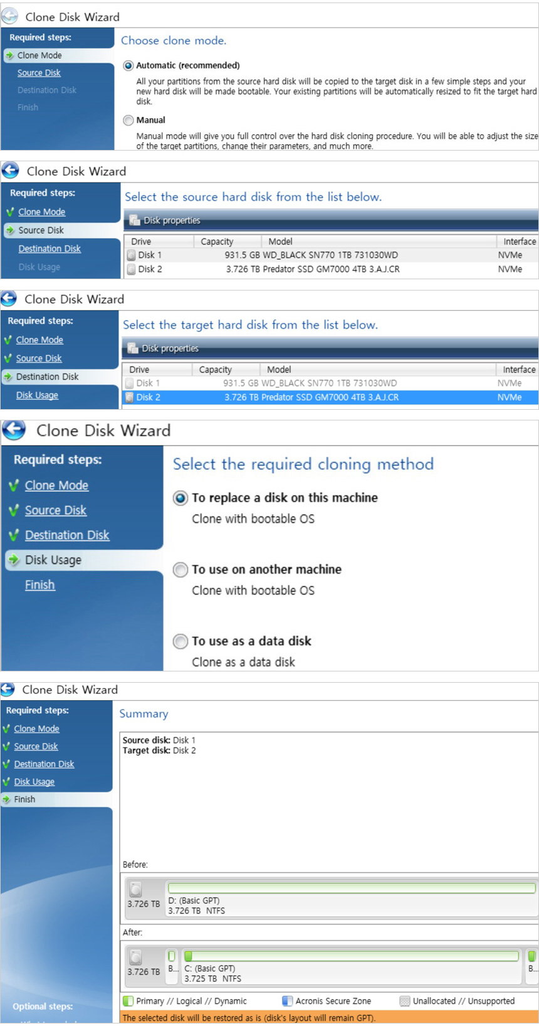Viewport: 539px width, 1026px height.
Task: Open Clone Mode step on cloning method screen
Action: (56, 485)
